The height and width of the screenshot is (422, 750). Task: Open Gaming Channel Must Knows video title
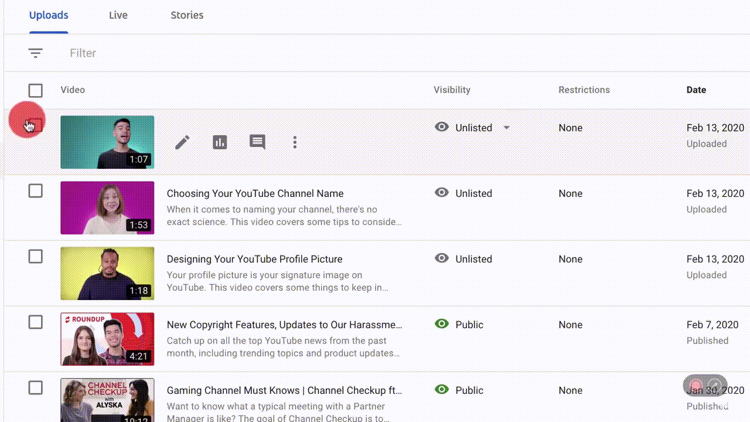click(x=284, y=390)
